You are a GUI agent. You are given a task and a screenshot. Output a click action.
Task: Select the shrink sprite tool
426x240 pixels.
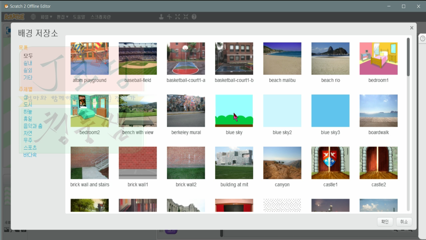pos(186,17)
